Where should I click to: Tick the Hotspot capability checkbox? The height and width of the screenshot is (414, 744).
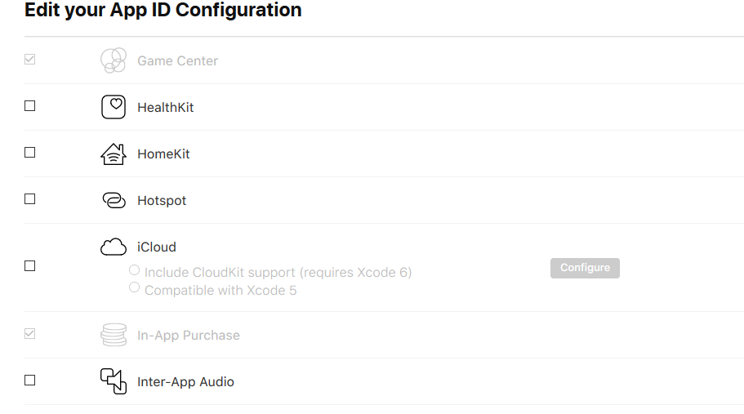click(30, 199)
